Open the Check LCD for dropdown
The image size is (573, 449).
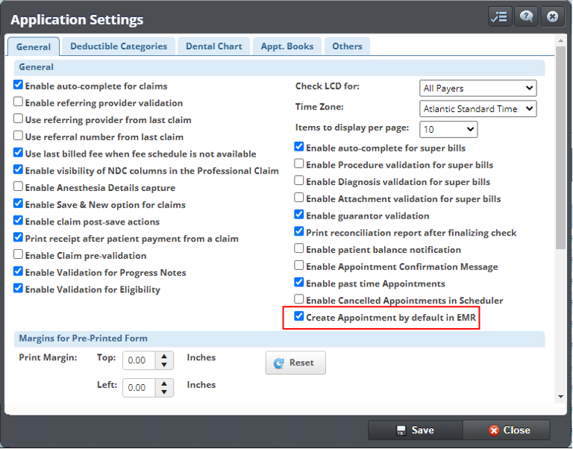(477, 88)
